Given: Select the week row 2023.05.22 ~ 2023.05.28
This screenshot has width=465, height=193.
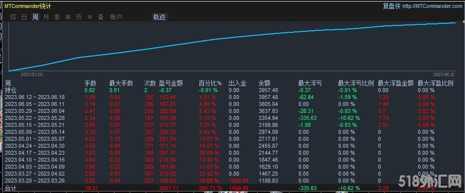Looking at the screenshot, I should (x=35, y=118).
